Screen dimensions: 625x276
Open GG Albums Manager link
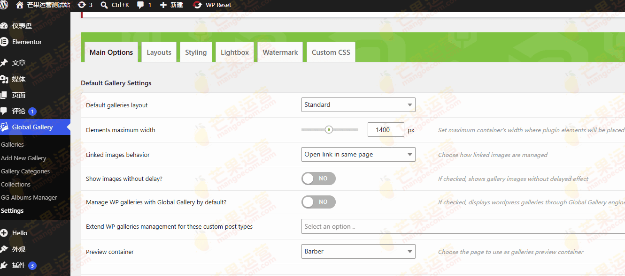[x=29, y=197]
